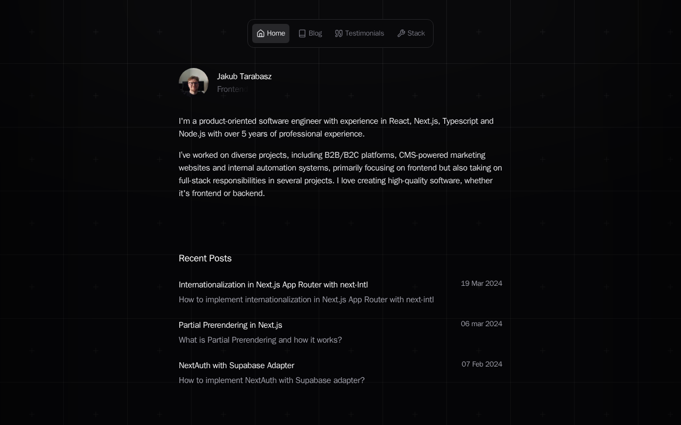Click the Blog book icon
The width and height of the screenshot is (681, 425).
coord(302,33)
